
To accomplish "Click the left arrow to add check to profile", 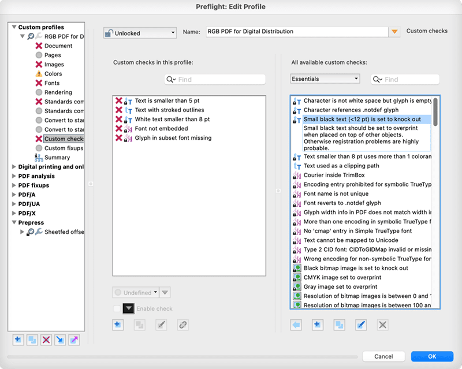I will pyautogui.click(x=297, y=325).
